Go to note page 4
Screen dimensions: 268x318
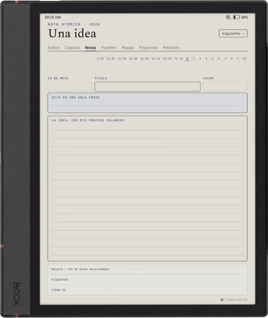coord(206,59)
